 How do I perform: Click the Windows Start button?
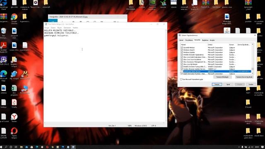click(1, 147)
